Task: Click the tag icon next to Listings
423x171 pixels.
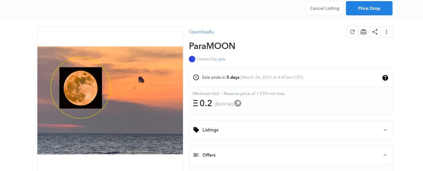Action: [x=196, y=130]
